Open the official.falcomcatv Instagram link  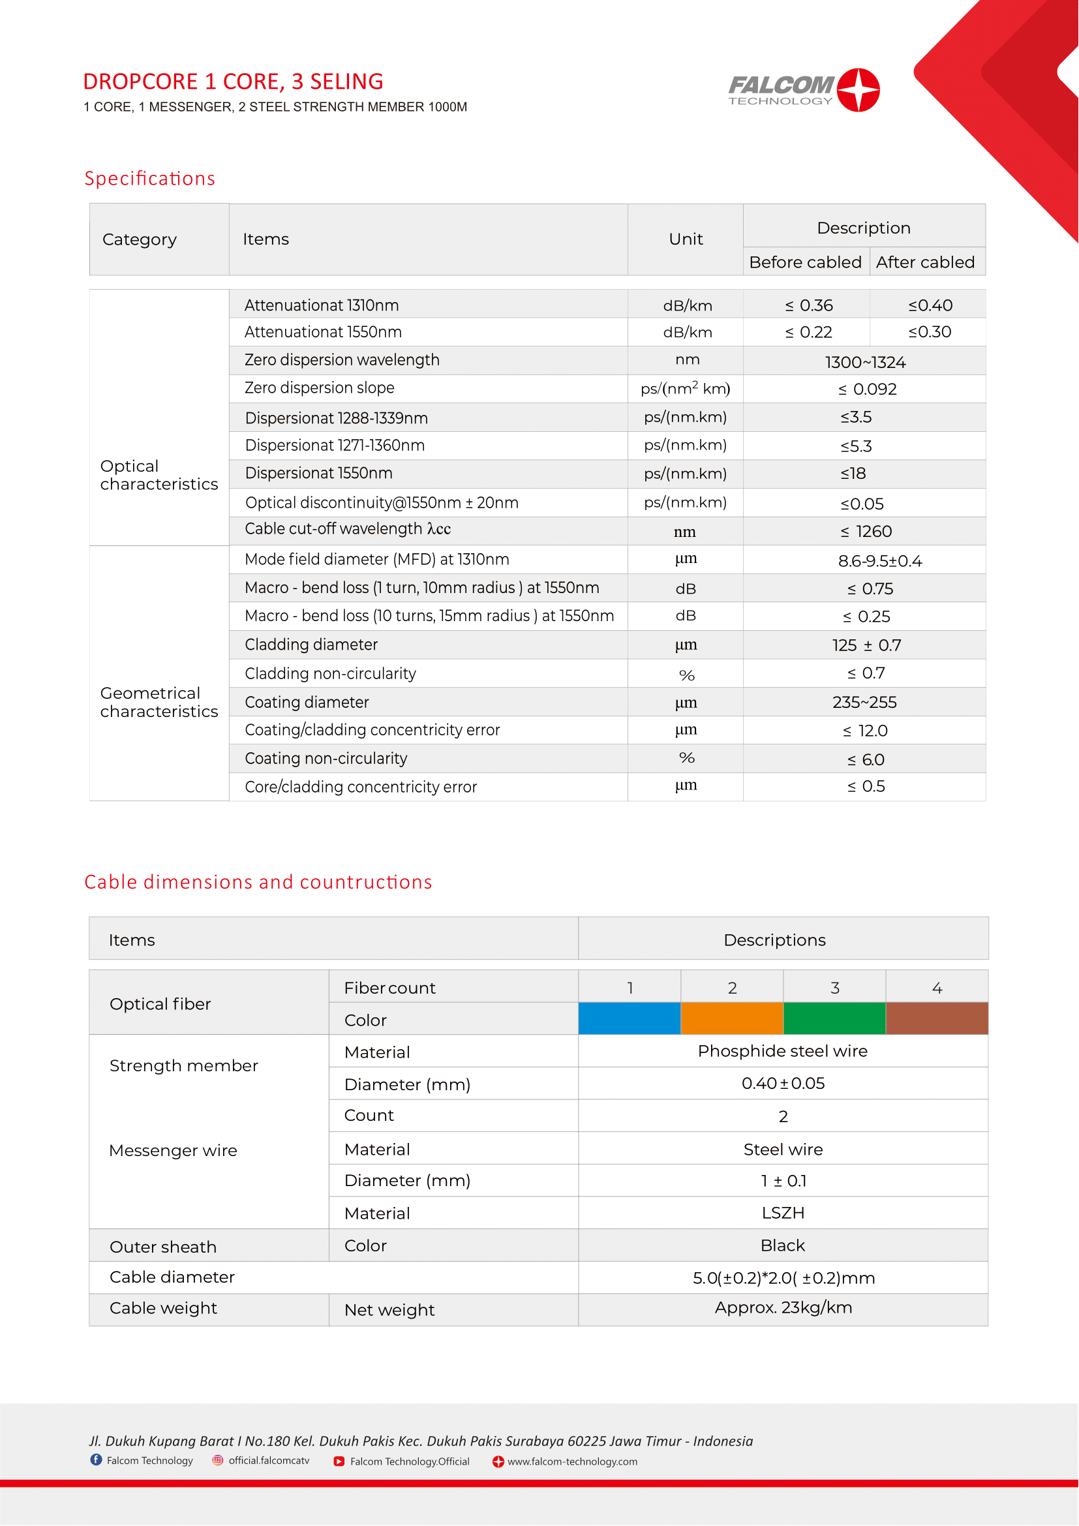point(268,1460)
